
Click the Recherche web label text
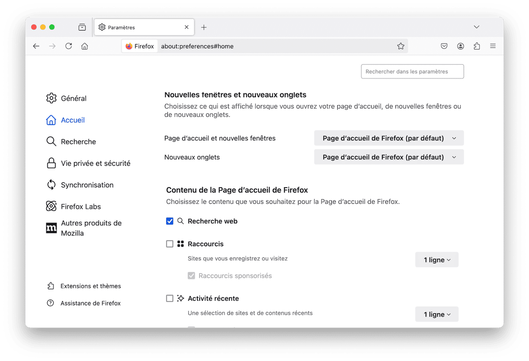(x=213, y=221)
